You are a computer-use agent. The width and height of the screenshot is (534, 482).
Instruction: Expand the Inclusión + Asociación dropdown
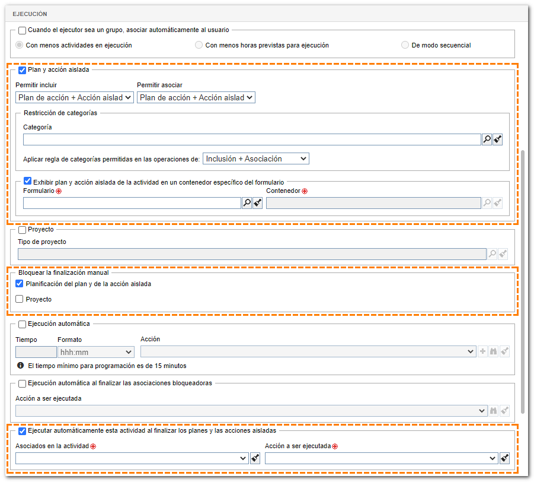click(x=256, y=158)
